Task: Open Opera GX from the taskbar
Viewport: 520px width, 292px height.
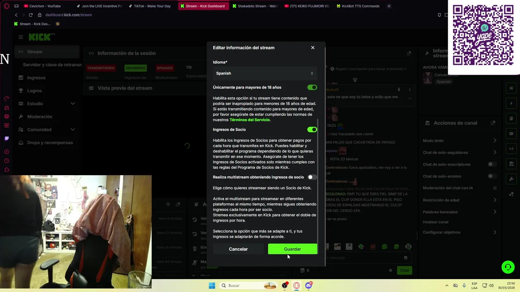Action: pyautogui.click(x=297, y=286)
